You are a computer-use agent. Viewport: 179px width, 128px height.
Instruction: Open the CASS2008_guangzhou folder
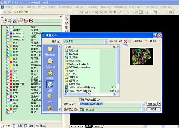[77, 67]
